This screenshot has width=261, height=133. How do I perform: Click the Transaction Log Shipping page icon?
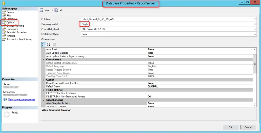(x=4, y=39)
